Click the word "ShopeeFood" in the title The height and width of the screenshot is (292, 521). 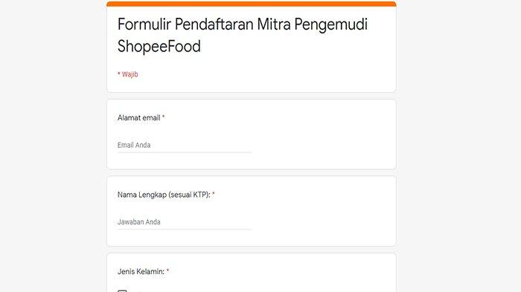click(159, 46)
